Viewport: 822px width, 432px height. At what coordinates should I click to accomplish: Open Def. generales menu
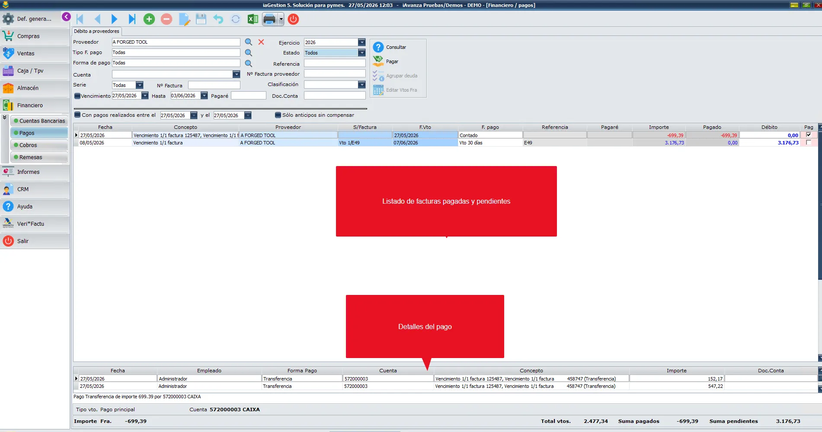[35, 19]
